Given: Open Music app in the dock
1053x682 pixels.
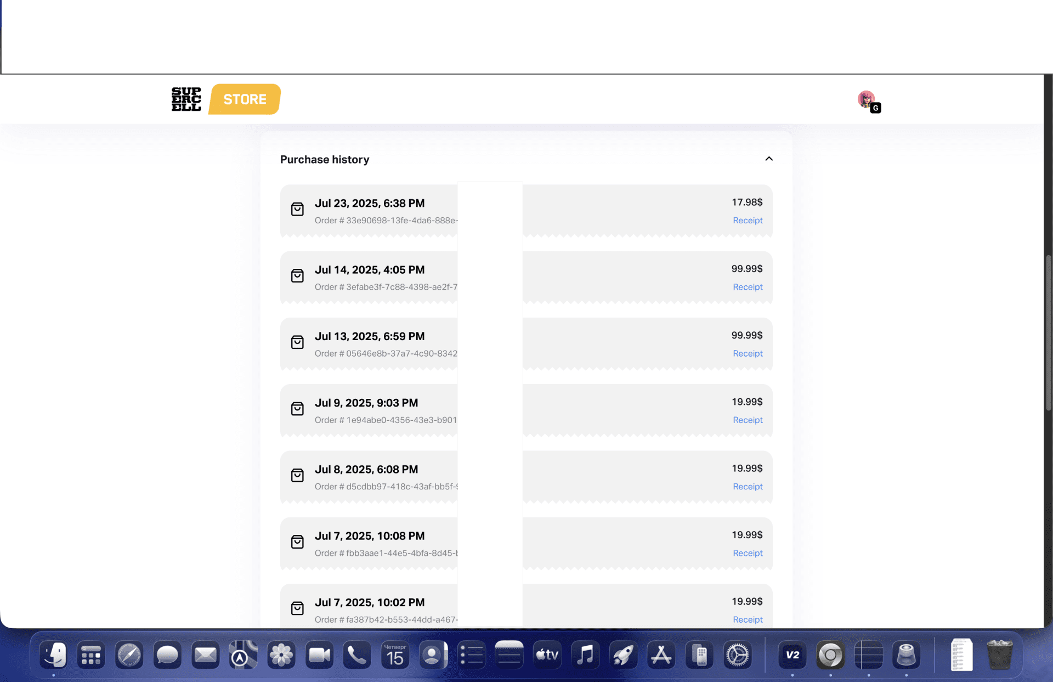Looking at the screenshot, I should (585, 655).
